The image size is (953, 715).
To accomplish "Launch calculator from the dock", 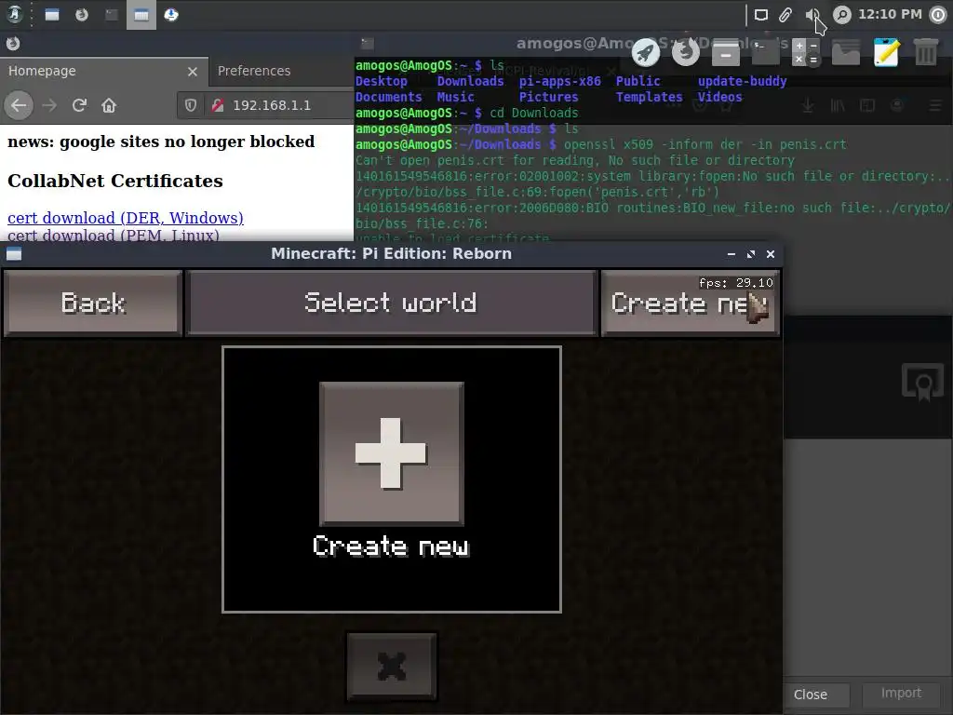I will (806, 53).
